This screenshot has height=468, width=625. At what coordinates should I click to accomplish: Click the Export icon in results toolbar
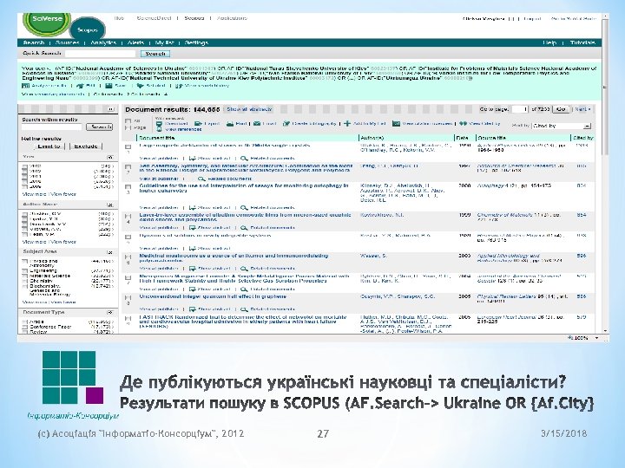point(198,124)
